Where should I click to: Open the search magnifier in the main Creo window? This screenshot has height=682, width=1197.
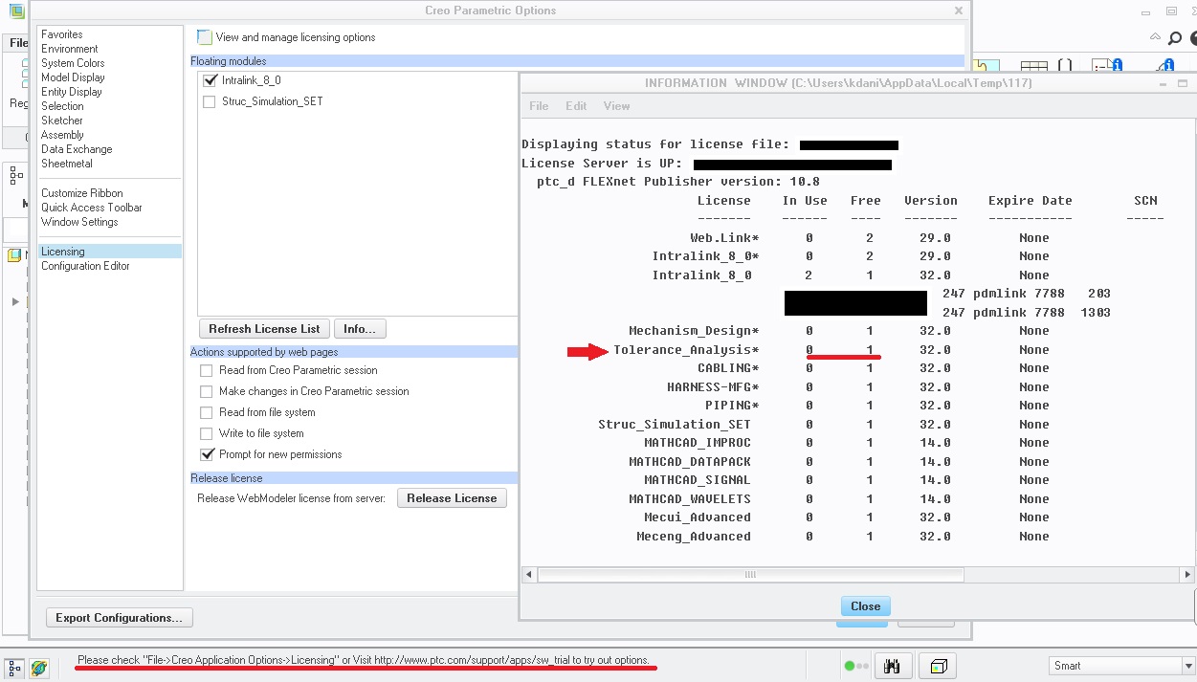click(1176, 39)
